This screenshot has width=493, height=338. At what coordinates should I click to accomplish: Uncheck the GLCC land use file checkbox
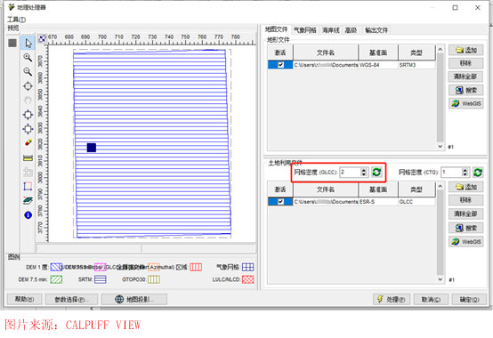coord(280,202)
